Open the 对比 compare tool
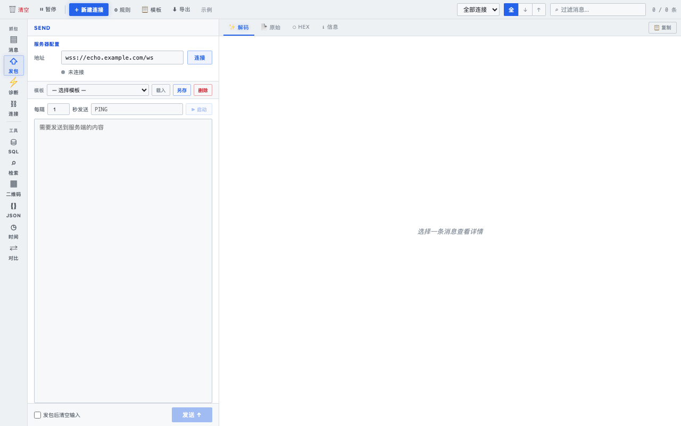Image resolution: width=681 pixels, height=426 pixels. tap(13, 252)
